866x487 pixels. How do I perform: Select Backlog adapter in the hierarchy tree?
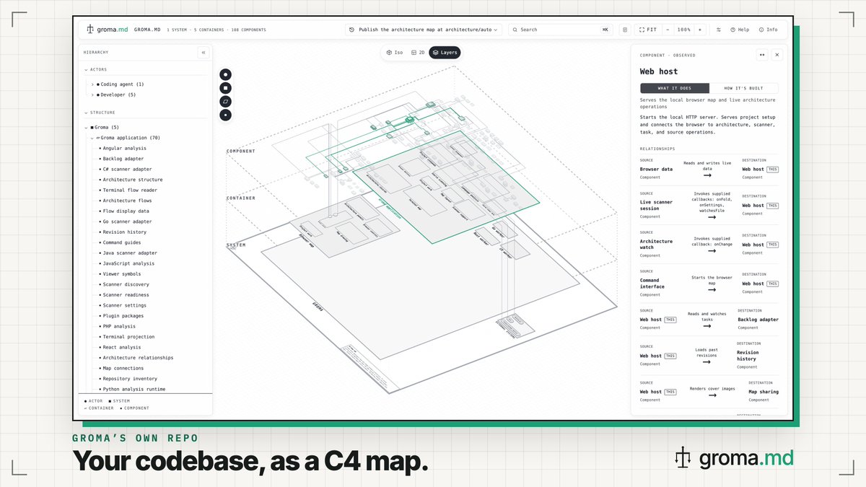[123, 159]
